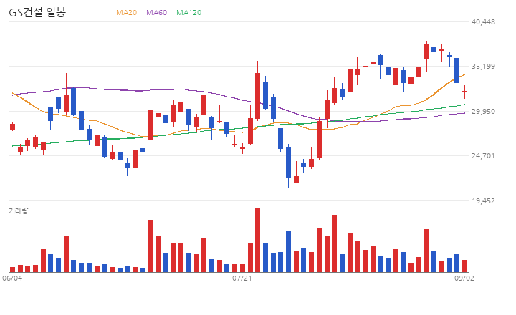The image size is (516, 315).
Task: Select the MA60 legend label
Action: [x=157, y=12]
